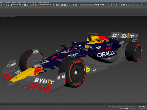Open the Rendered Frame Window
The width and height of the screenshot is (147, 110).
pyautogui.click(x=76, y=5)
